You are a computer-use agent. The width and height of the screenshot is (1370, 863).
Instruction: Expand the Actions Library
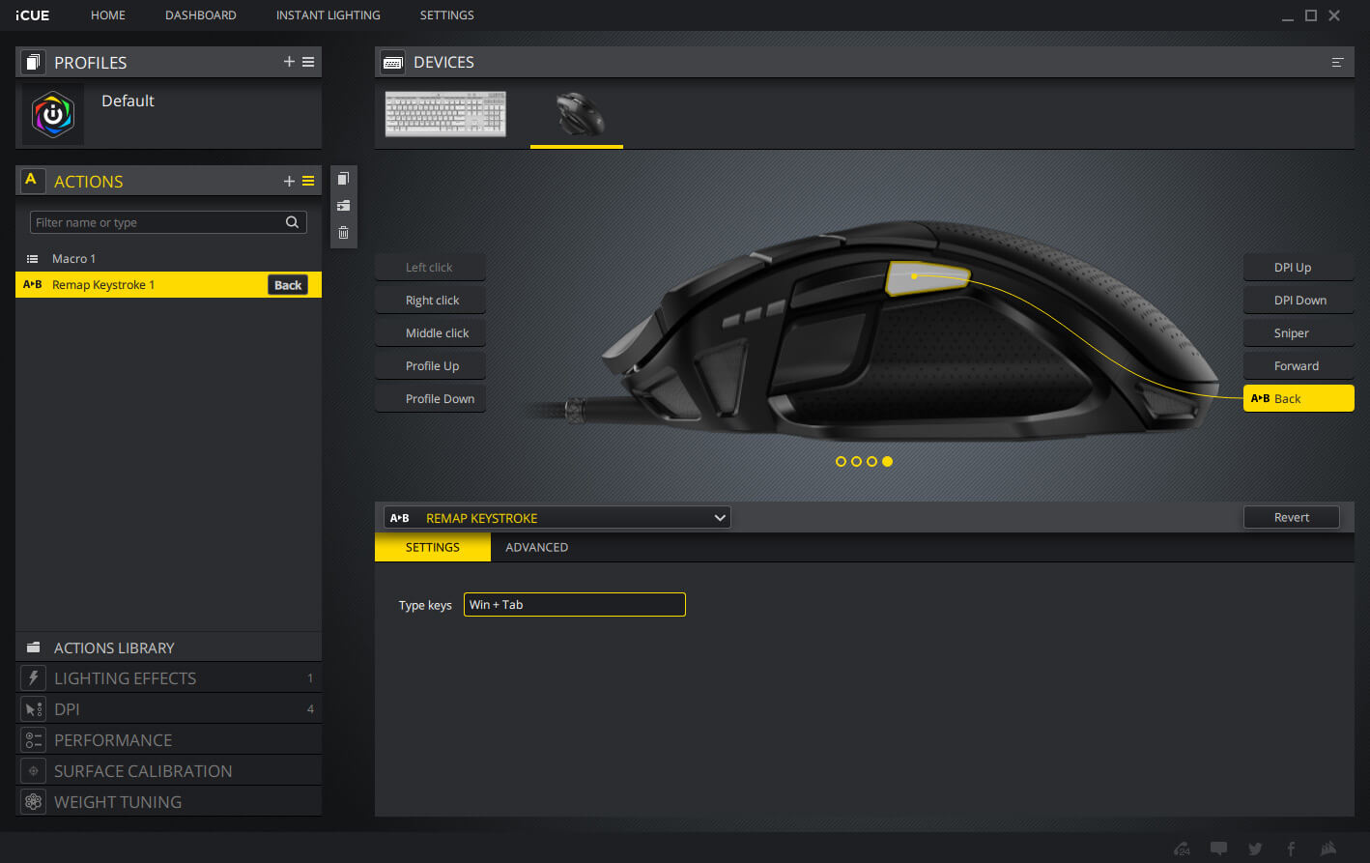(169, 647)
